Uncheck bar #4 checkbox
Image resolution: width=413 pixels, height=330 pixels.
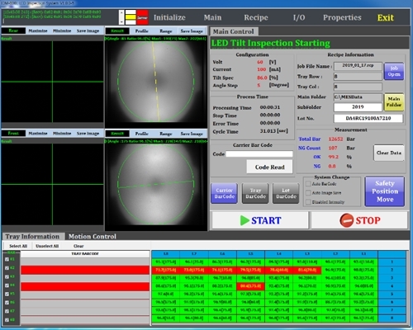click(x=7, y=285)
